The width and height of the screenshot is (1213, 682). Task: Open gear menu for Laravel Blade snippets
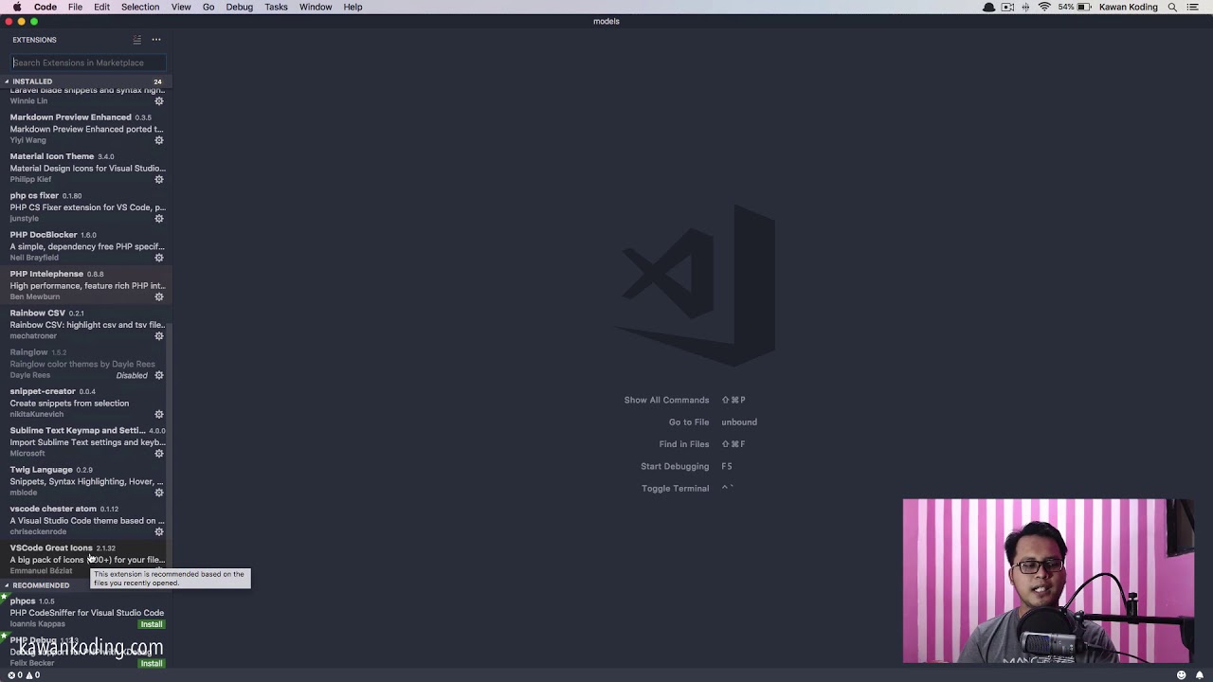(x=159, y=101)
